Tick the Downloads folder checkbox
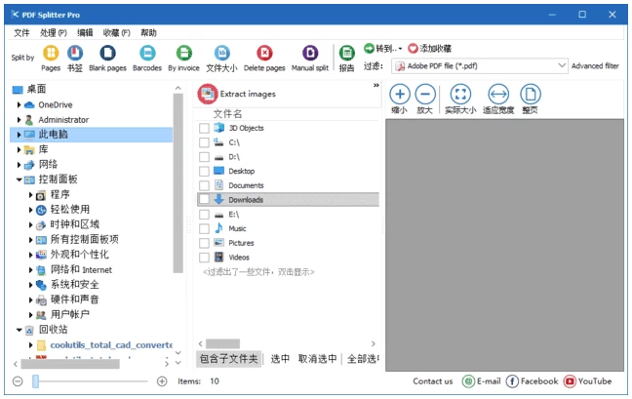Screen dimensions: 632x399 pyautogui.click(x=205, y=200)
